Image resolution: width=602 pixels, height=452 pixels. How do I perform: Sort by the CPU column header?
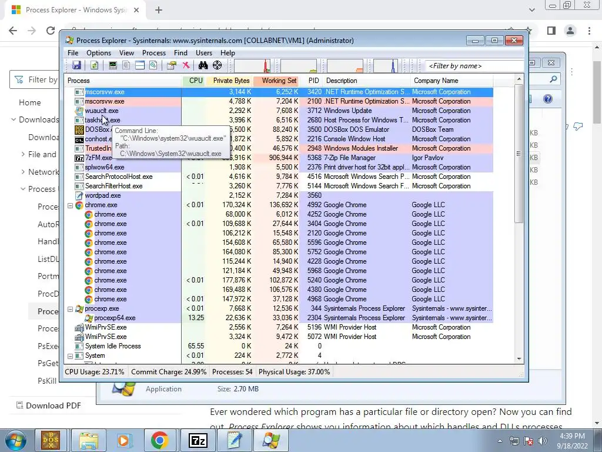click(x=193, y=81)
